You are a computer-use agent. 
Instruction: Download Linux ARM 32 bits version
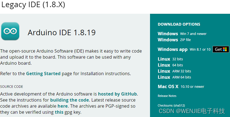174,71
